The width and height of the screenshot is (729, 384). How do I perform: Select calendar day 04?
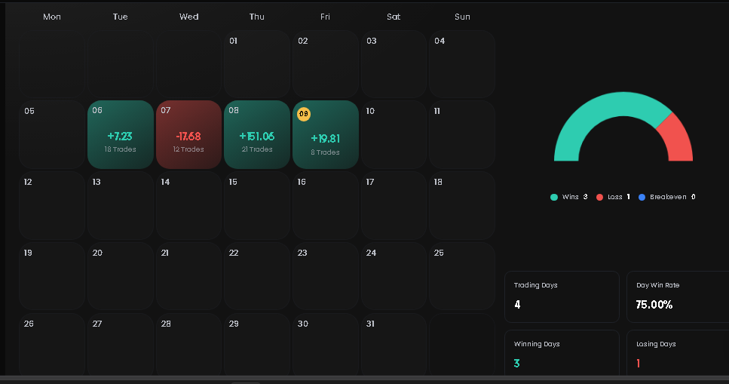(462, 64)
